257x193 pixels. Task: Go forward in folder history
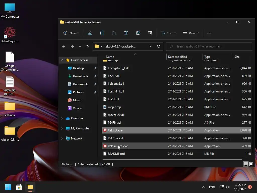click(x=72, y=46)
